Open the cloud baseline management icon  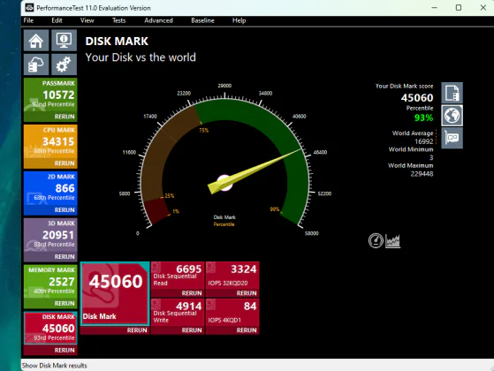(x=36, y=64)
